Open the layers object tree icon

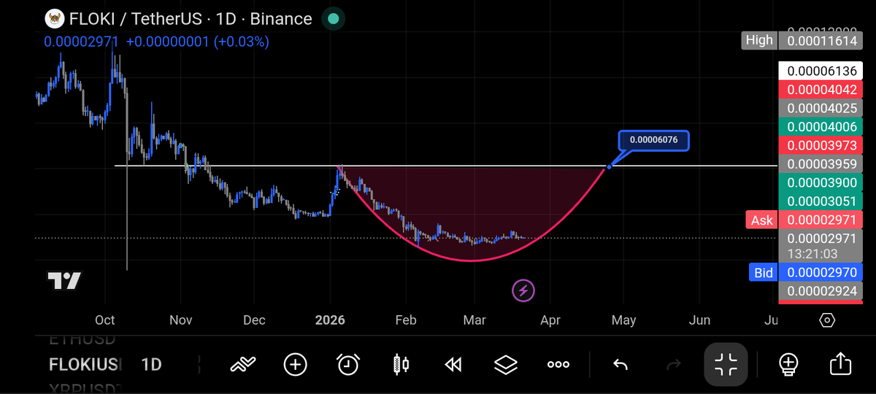(x=506, y=363)
